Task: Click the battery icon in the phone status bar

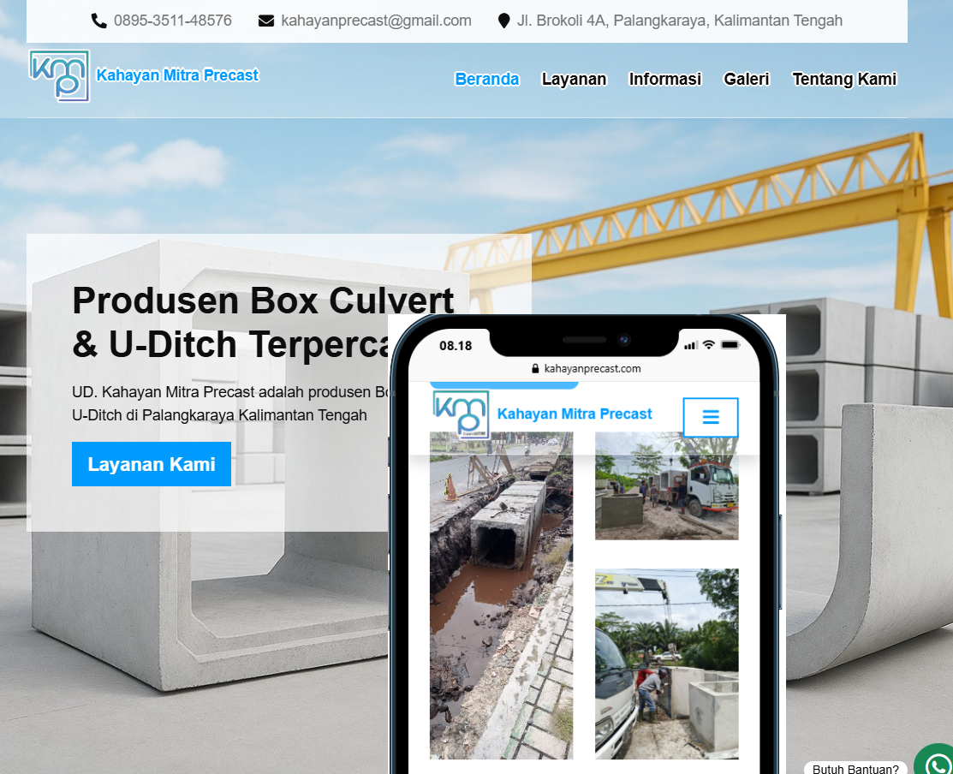Action: tap(730, 345)
